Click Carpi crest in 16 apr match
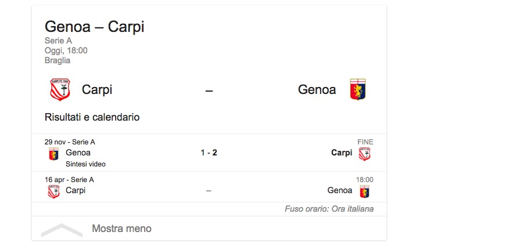 tap(53, 191)
